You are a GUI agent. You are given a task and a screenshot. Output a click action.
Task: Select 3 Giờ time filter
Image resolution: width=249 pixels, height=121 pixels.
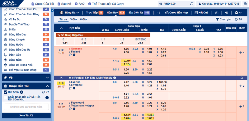[73, 19]
